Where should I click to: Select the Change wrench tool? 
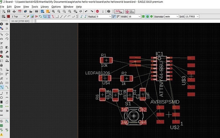7,52
